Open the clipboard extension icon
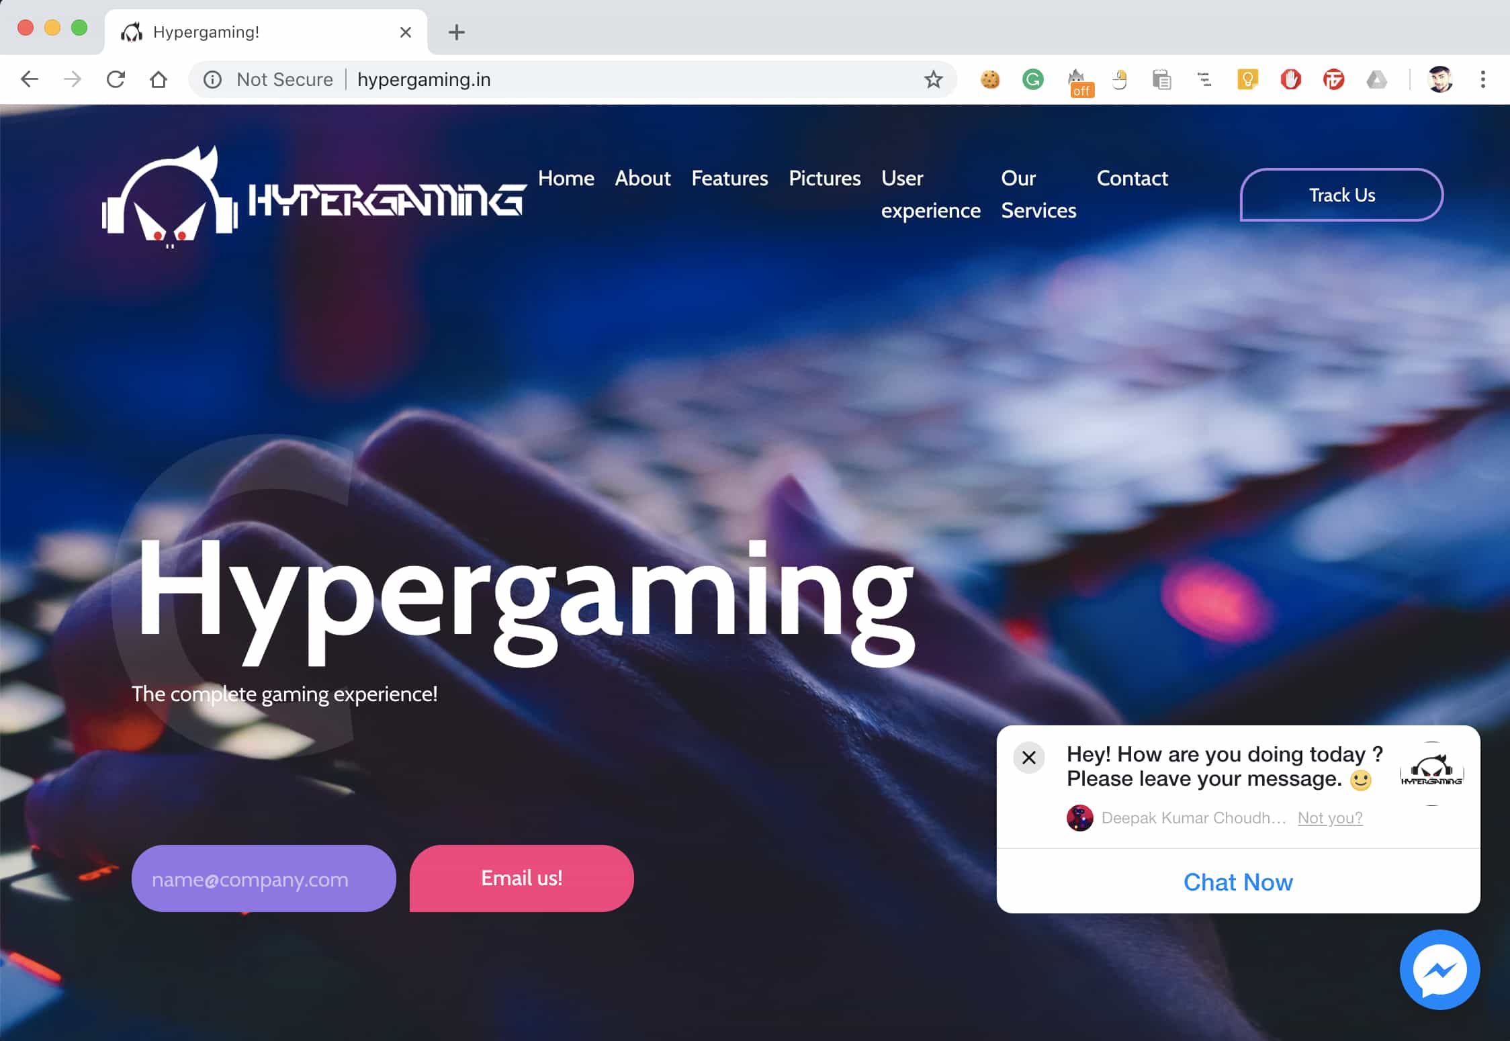 [x=1161, y=79]
